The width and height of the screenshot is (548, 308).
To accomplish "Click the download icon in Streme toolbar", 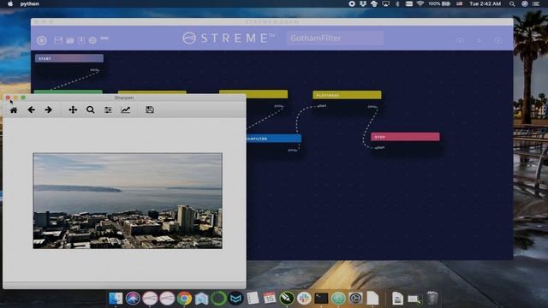I will (81, 40).
